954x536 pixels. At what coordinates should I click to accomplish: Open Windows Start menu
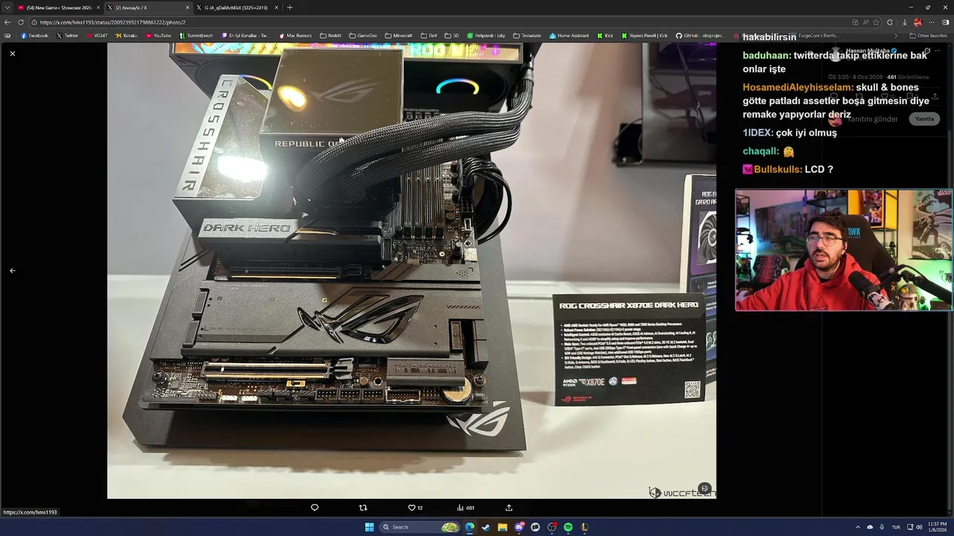tap(369, 527)
